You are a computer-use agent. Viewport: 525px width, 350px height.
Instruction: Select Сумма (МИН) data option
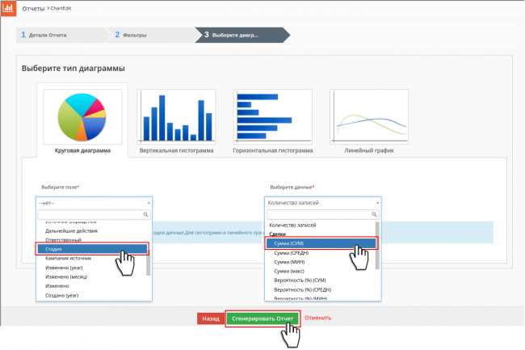[x=289, y=262]
